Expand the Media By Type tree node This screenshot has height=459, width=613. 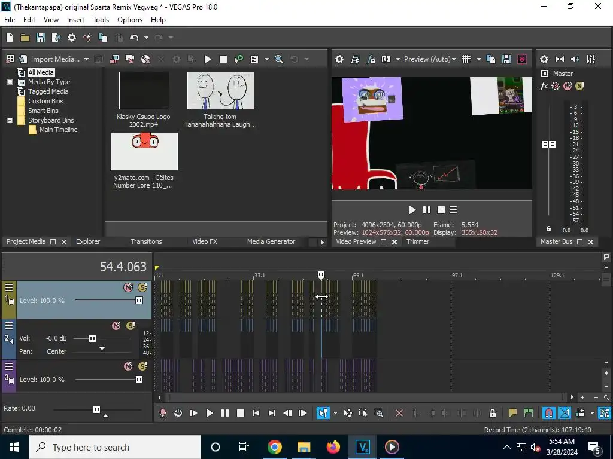[x=10, y=82]
